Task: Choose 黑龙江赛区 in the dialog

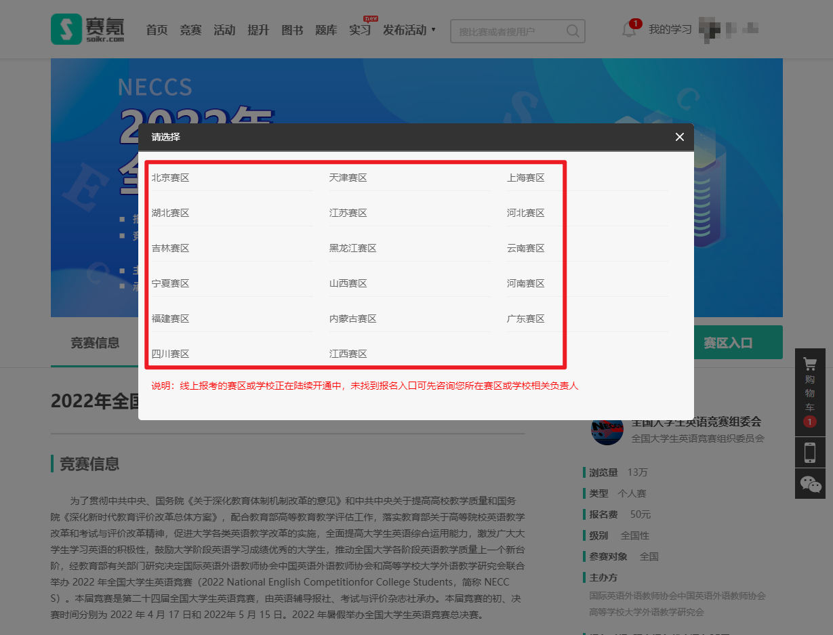Action: (x=352, y=248)
